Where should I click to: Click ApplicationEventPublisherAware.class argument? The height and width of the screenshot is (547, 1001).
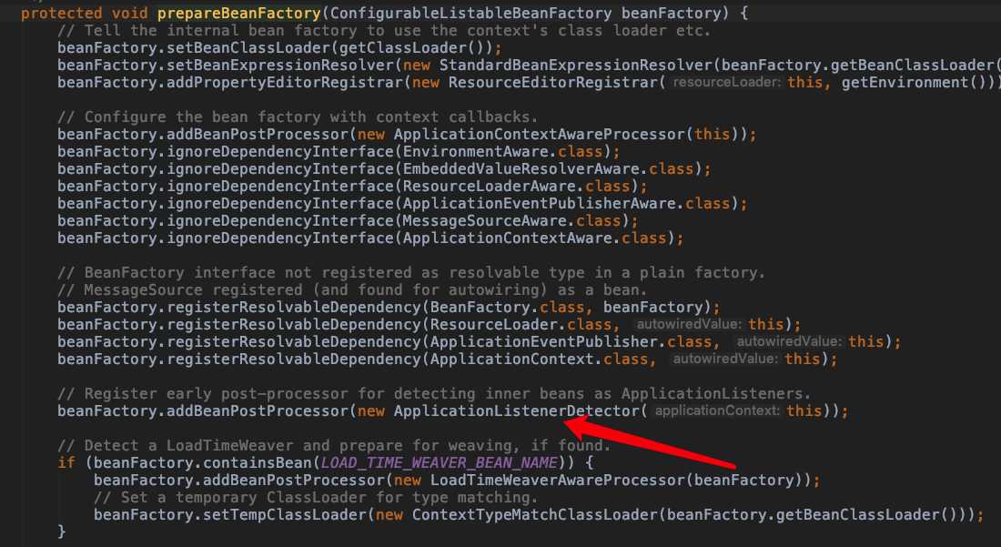click(566, 203)
